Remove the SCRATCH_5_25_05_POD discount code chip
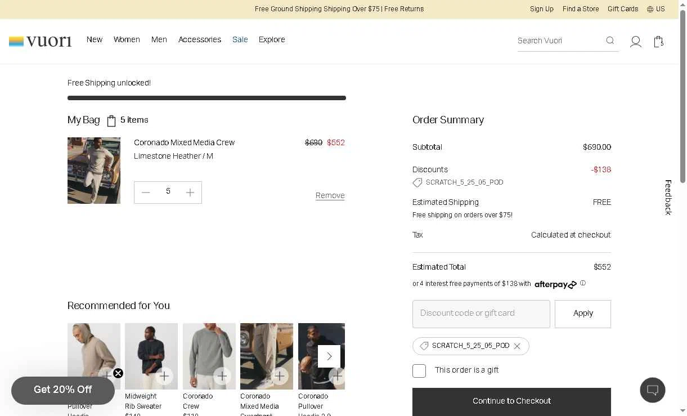687x416 pixels. pos(517,346)
